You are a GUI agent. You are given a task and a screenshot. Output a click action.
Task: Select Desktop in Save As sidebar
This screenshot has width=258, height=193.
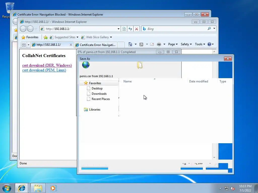pos(97,88)
